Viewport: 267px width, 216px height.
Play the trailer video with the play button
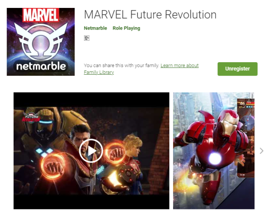click(91, 151)
